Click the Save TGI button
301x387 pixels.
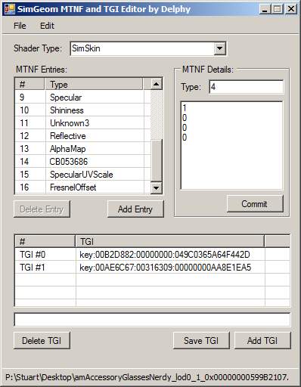pyautogui.click(x=201, y=341)
